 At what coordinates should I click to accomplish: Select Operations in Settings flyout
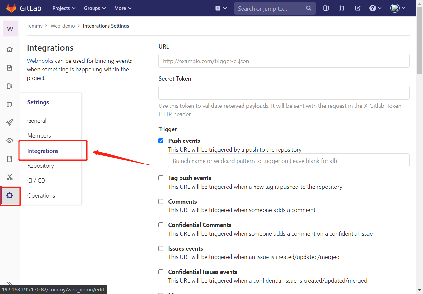[41, 196]
